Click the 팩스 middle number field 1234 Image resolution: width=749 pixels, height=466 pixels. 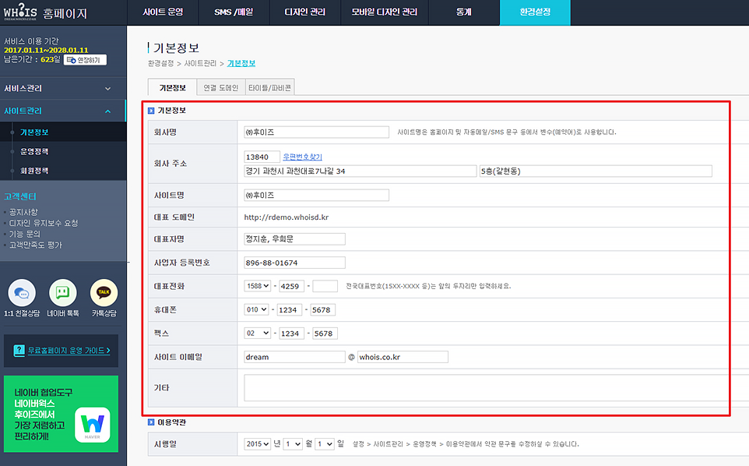292,333
